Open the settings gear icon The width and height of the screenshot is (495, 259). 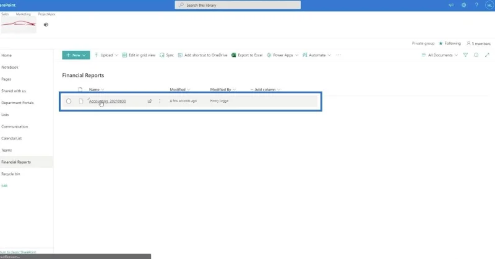click(463, 5)
